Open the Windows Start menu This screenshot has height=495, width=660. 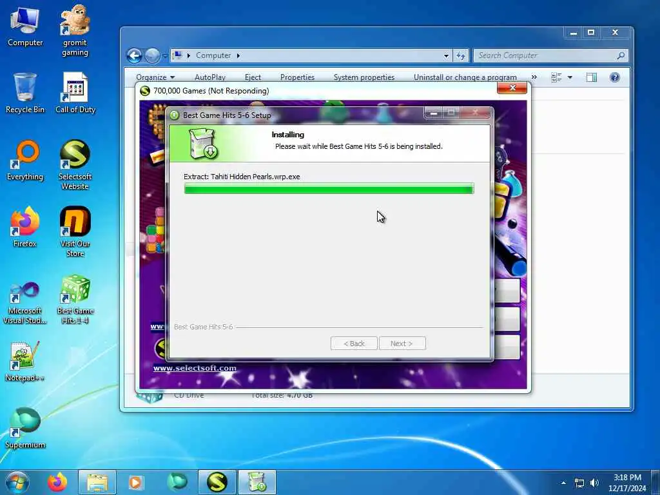[x=17, y=482]
